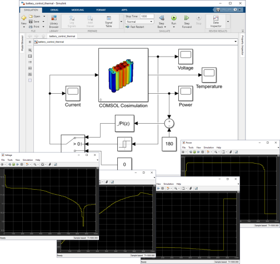
Task: Click the New model icon
Action: click(24, 18)
